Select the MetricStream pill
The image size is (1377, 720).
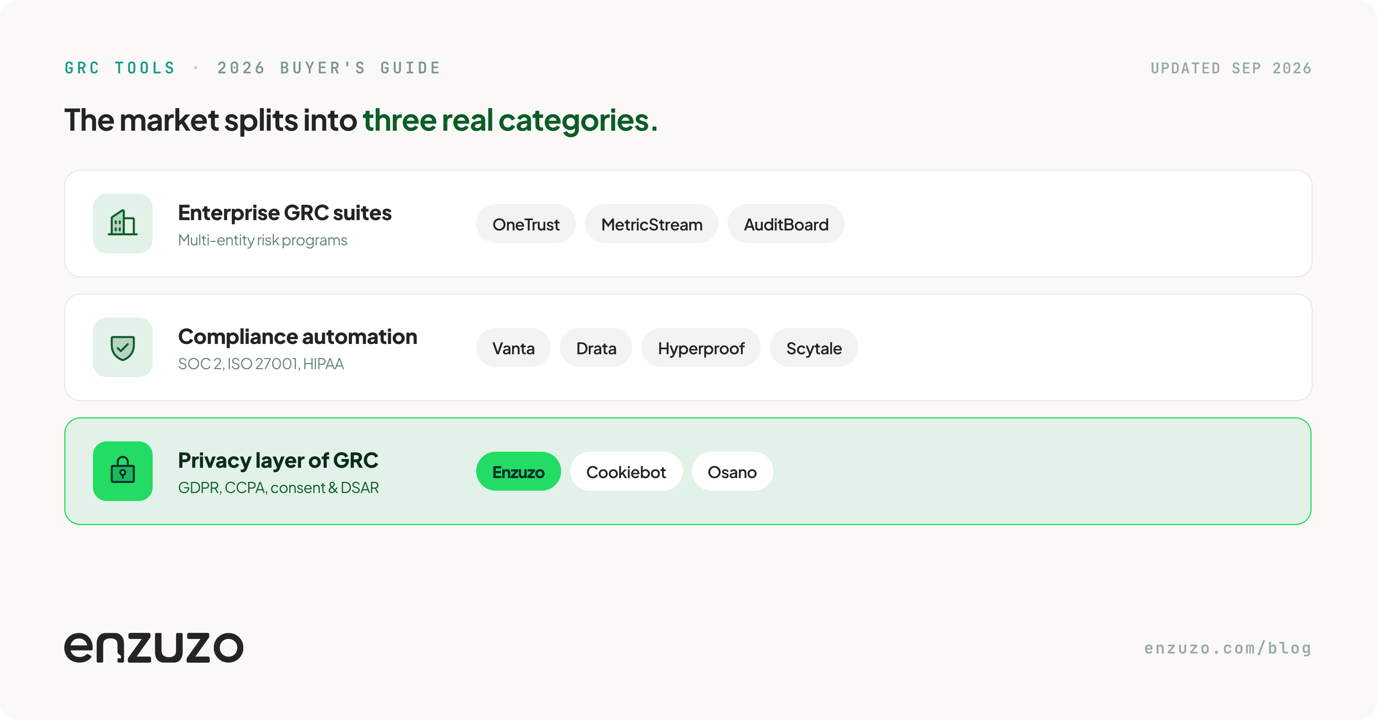(x=652, y=224)
